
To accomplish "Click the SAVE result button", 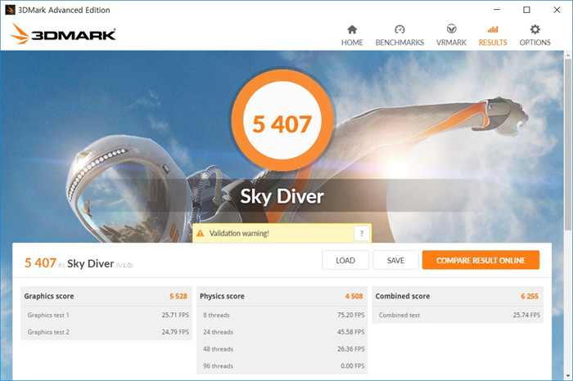I will click(395, 260).
